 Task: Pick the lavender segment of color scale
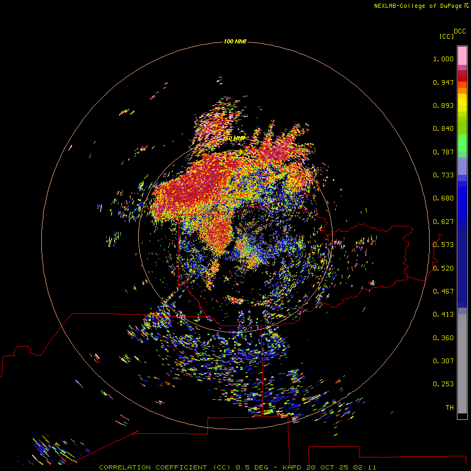pos(462,166)
